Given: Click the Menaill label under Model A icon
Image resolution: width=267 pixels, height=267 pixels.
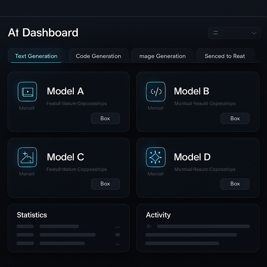Looking at the screenshot, I should tap(27, 108).
